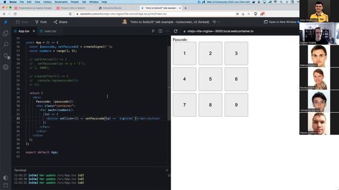Click the Brave Shields lion icon

pos(255,14)
